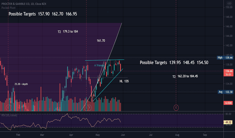Screen dimensions: 235x138
Task: Select the Procter & Gamble Co symbol title
Action: pos(24,4)
